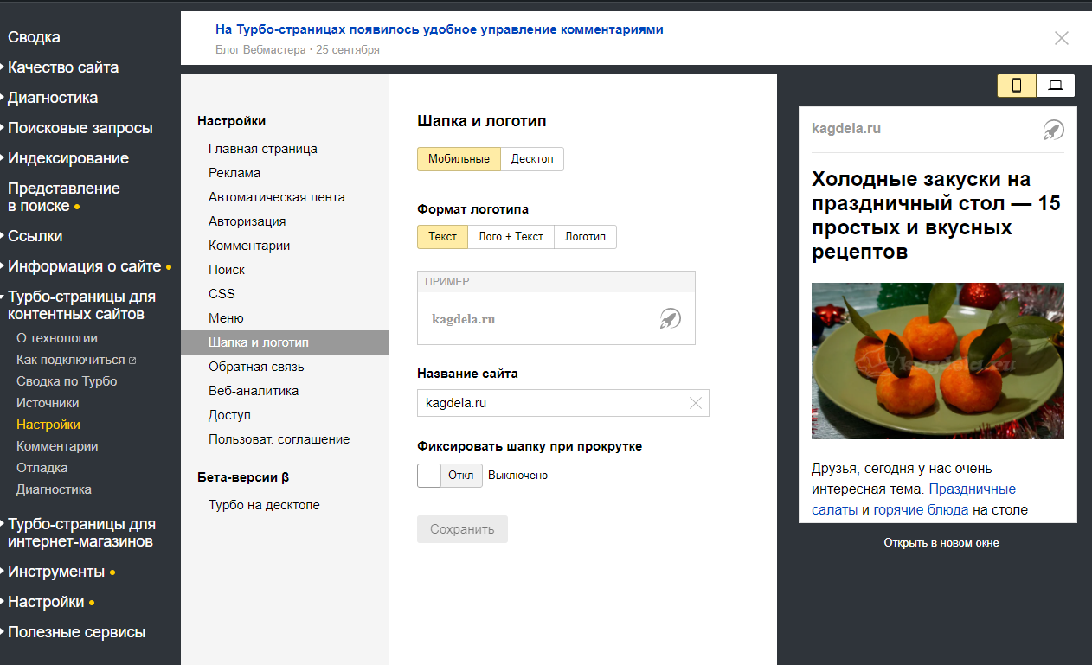Select the Текст logo format
The width and height of the screenshot is (1092, 665).
pos(442,237)
